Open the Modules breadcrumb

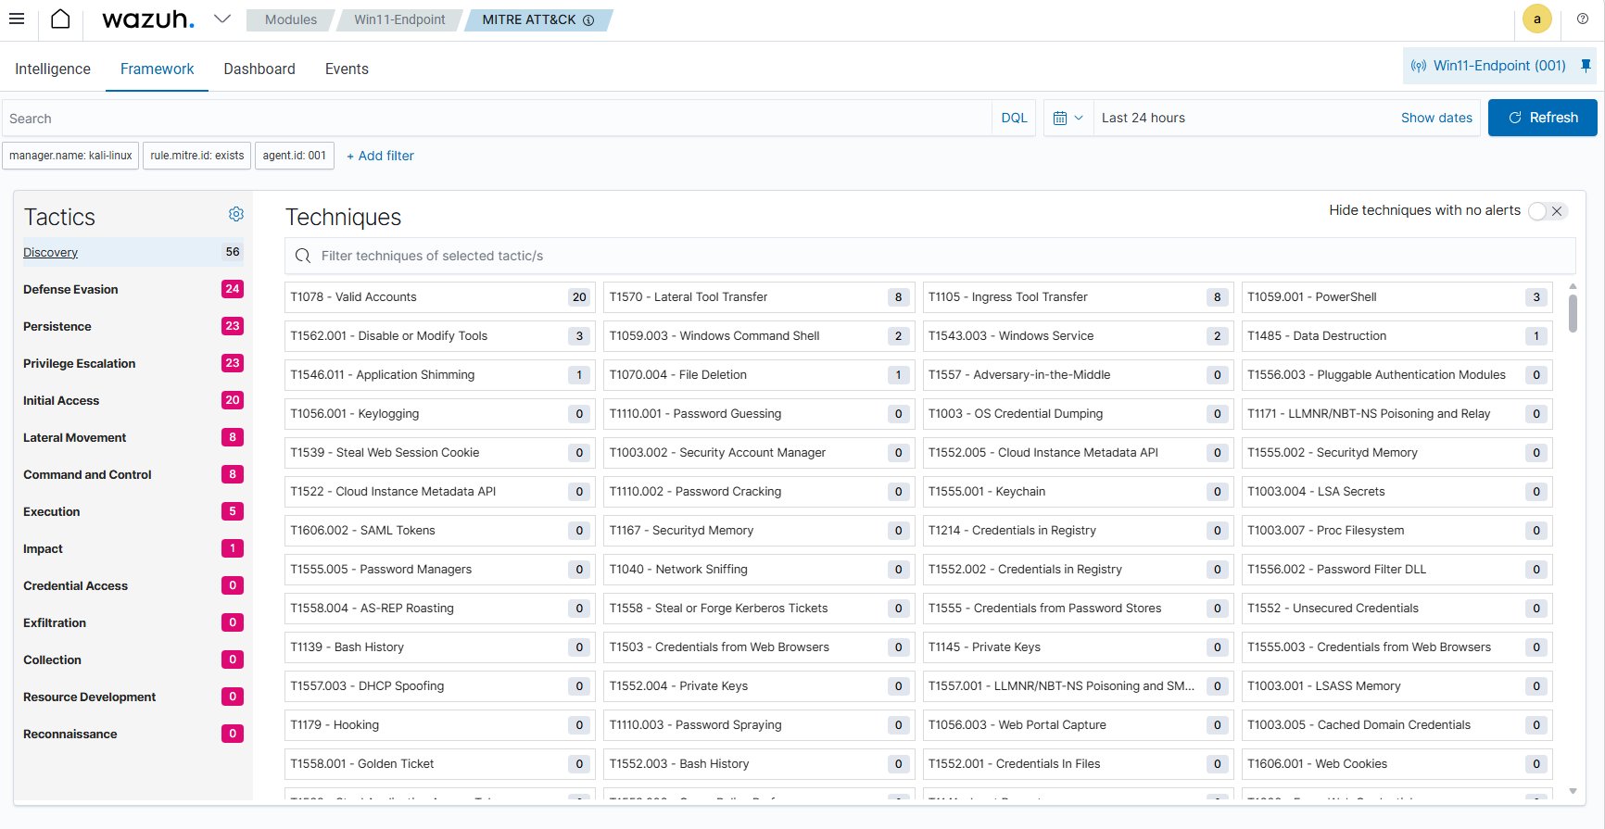click(290, 19)
